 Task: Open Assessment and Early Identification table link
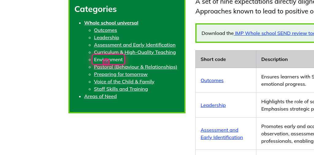[x=222, y=134]
